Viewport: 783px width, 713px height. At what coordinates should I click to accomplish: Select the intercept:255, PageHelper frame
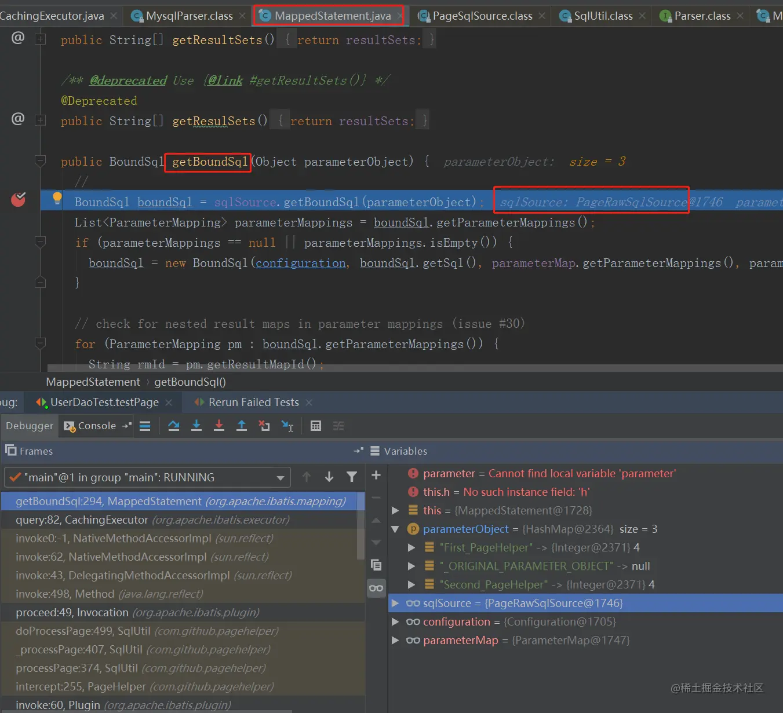[x=183, y=686]
